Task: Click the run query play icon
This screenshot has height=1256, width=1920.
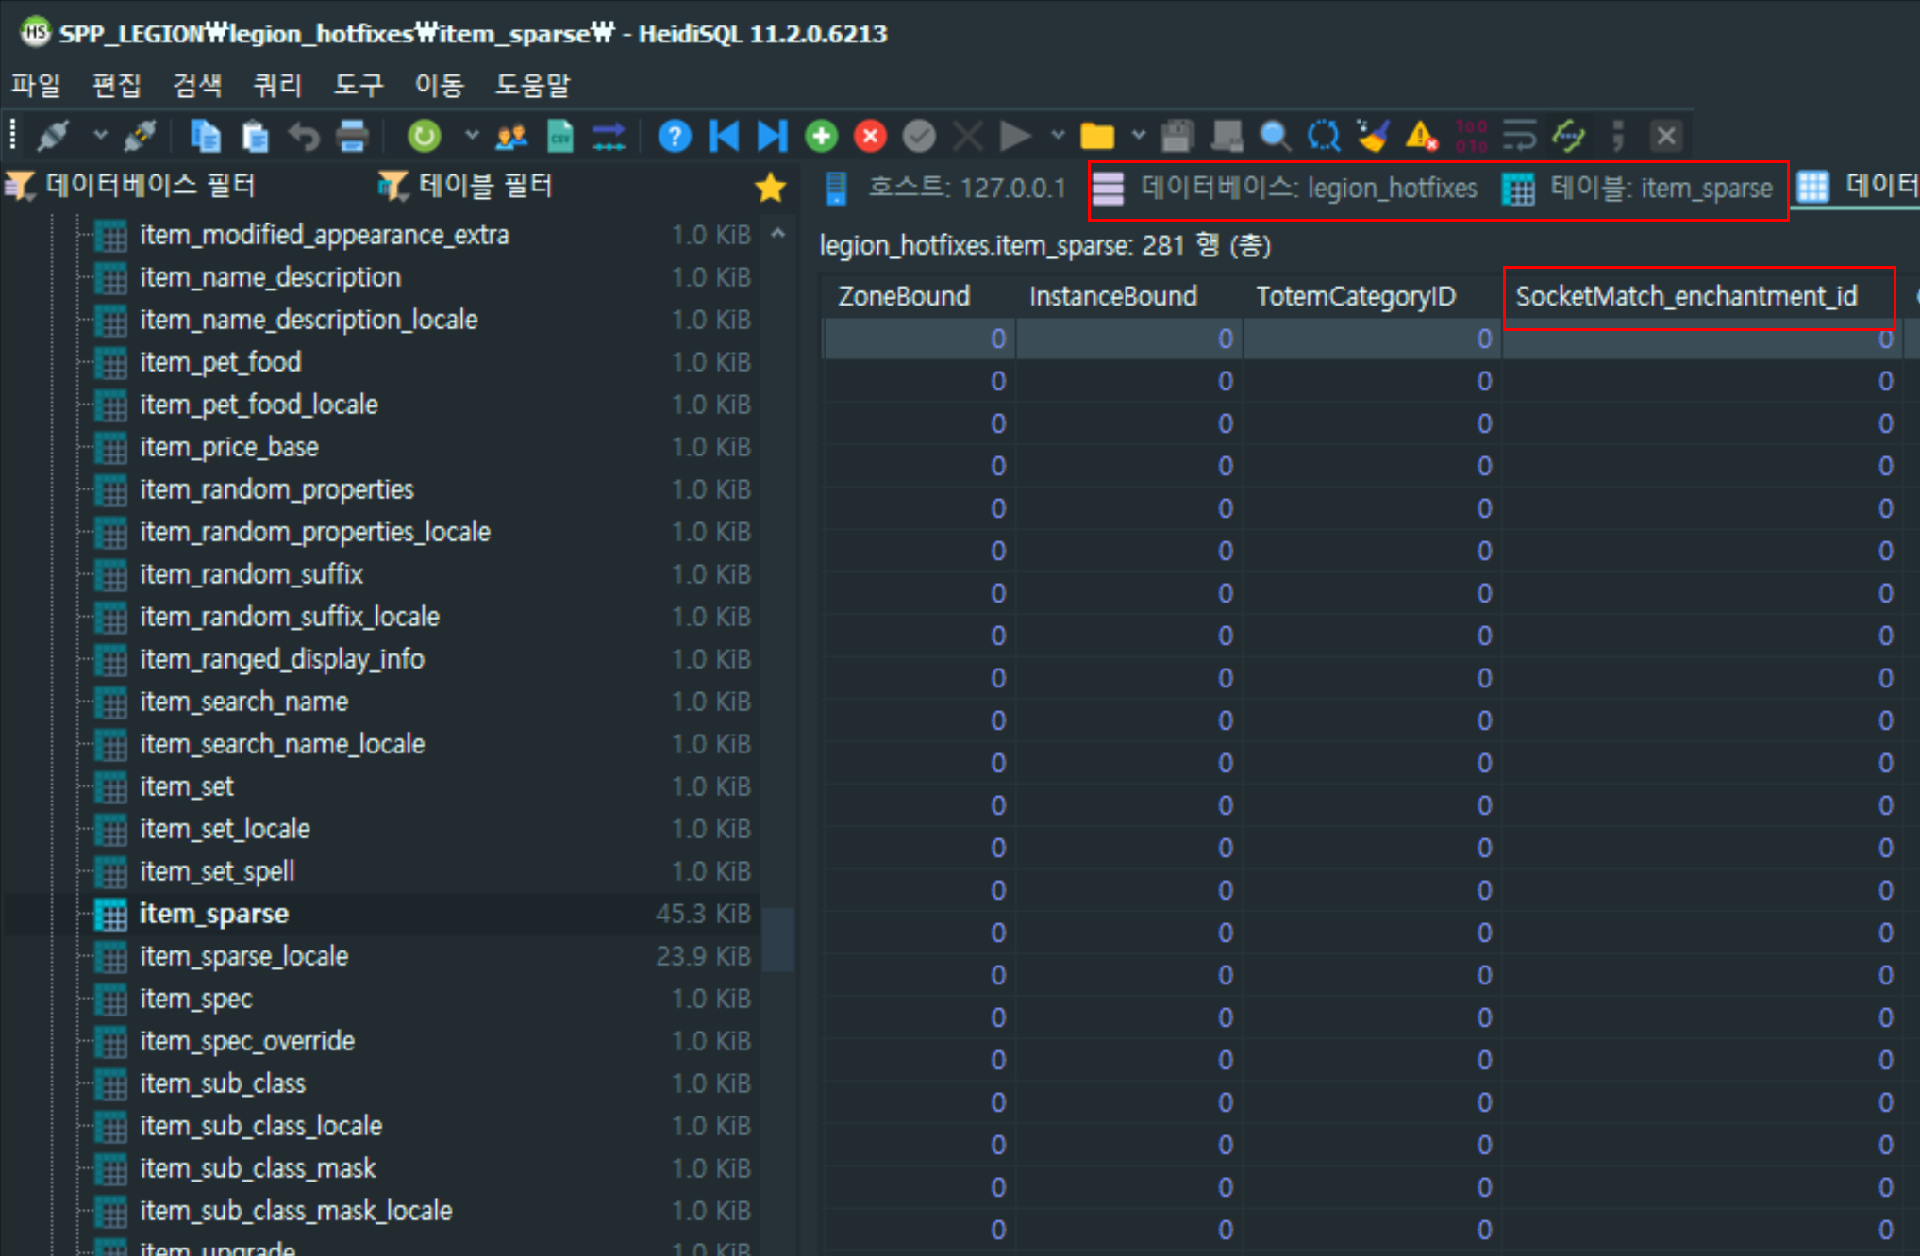Action: pos(1015,136)
